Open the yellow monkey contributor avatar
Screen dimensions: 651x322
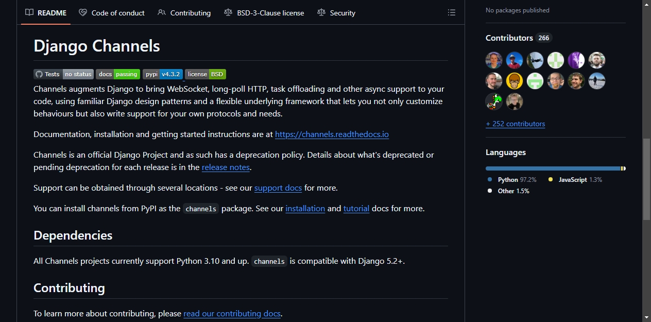tap(515, 81)
